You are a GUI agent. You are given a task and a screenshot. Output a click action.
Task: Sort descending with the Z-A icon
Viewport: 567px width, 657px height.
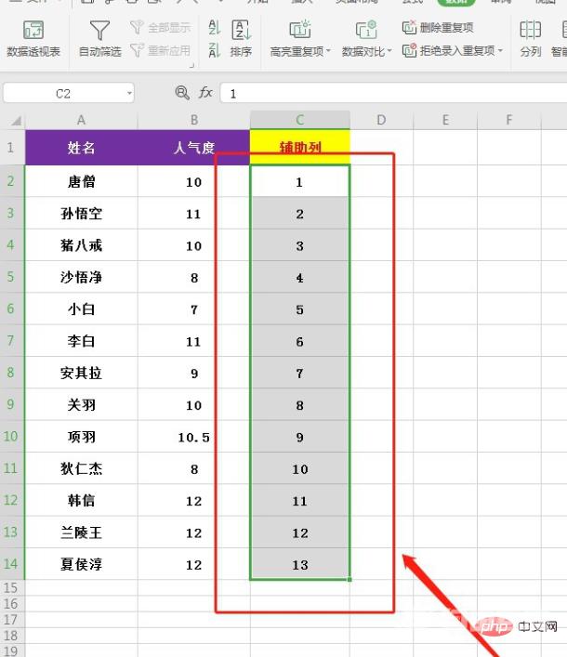pyautogui.click(x=215, y=50)
